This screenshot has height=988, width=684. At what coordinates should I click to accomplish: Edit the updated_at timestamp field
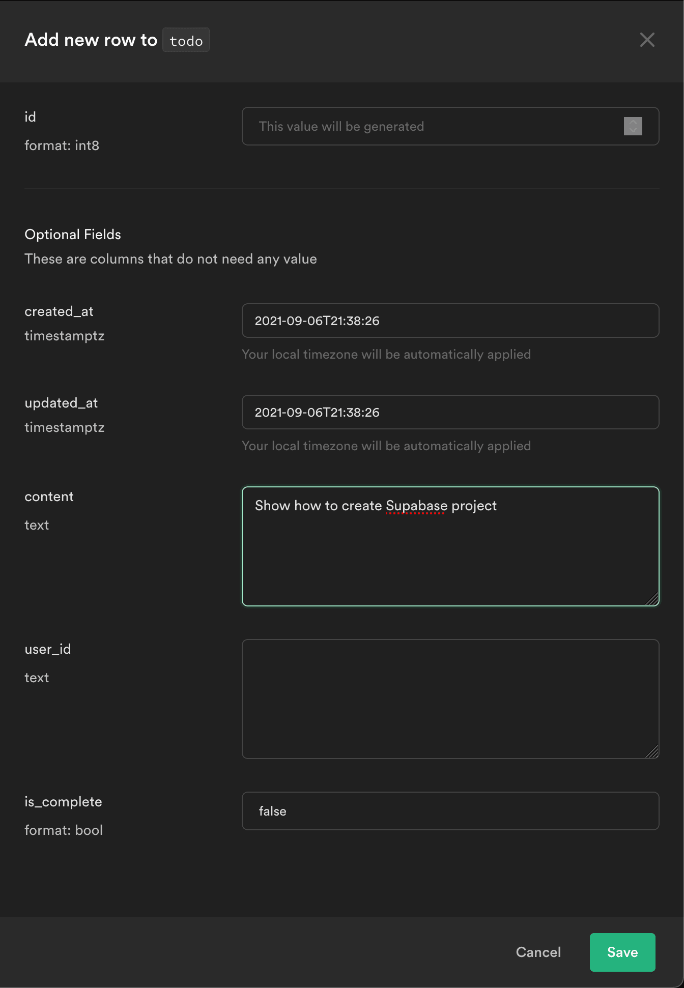tap(450, 412)
